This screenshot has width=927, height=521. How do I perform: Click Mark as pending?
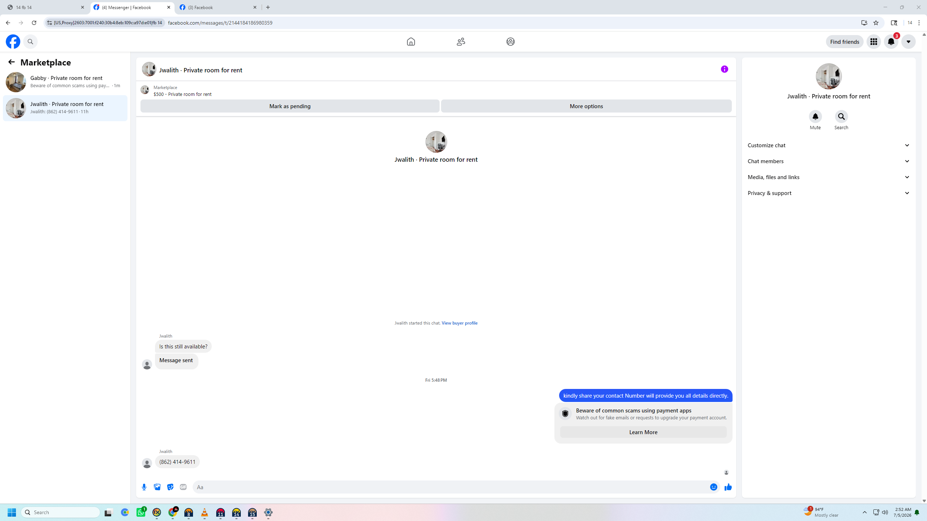click(x=290, y=106)
